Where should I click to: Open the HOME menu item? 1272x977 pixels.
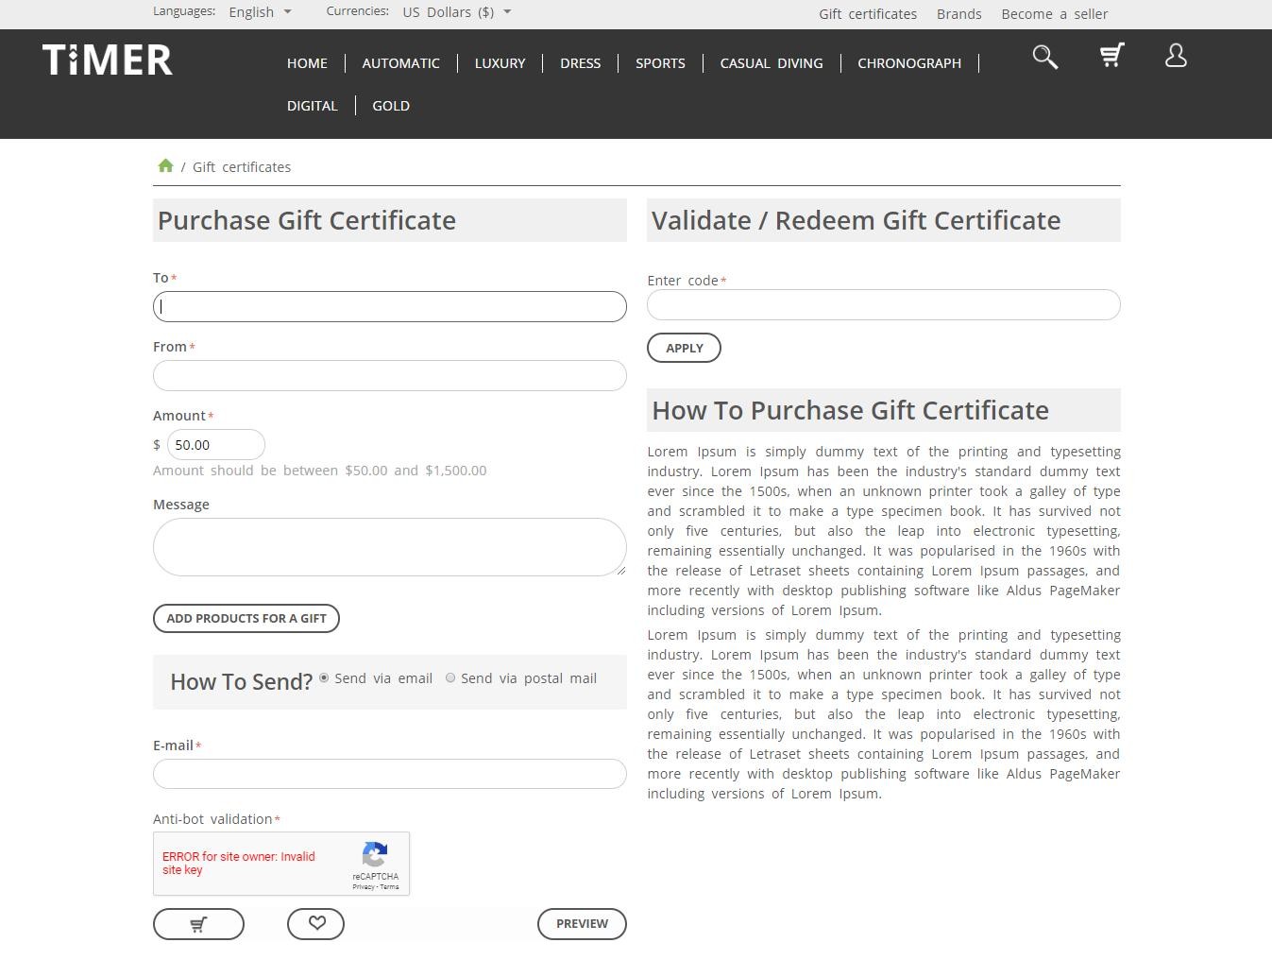point(307,63)
